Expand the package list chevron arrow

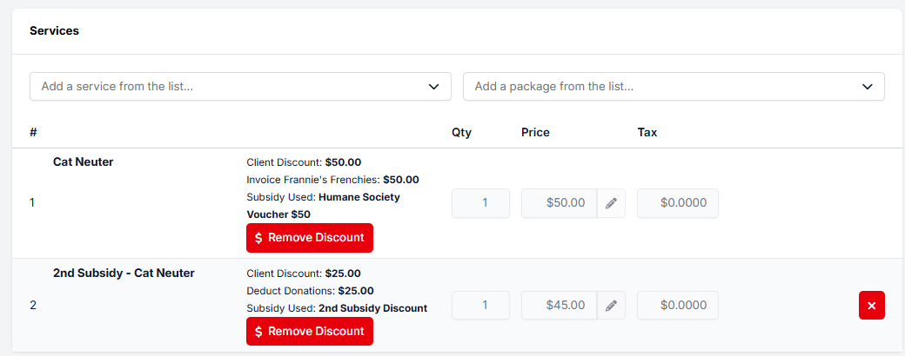pyautogui.click(x=868, y=87)
